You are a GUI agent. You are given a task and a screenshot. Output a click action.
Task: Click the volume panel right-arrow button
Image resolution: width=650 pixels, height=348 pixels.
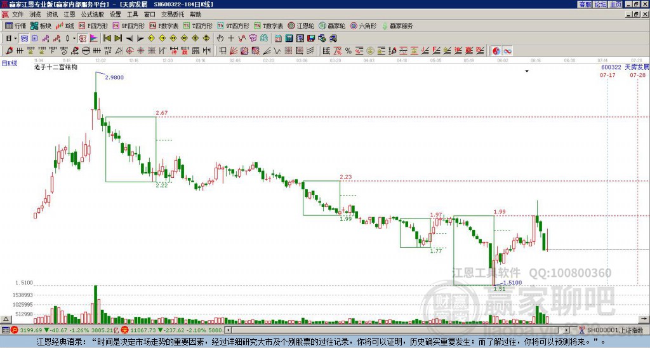(x=644, y=319)
